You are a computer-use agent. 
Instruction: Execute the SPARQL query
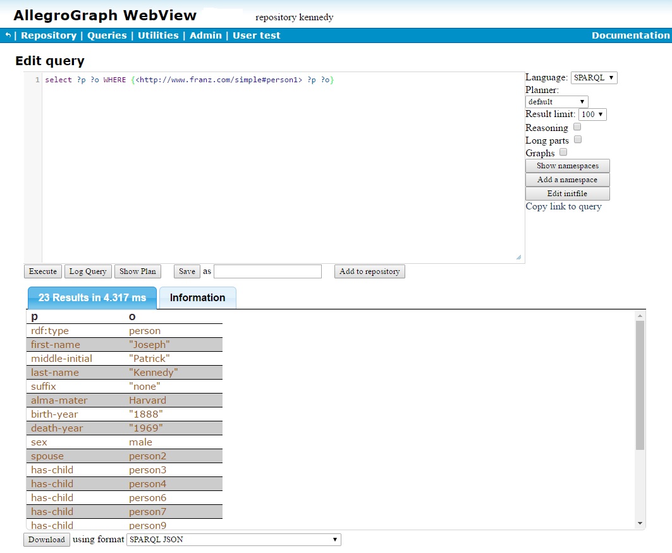(x=42, y=271)
